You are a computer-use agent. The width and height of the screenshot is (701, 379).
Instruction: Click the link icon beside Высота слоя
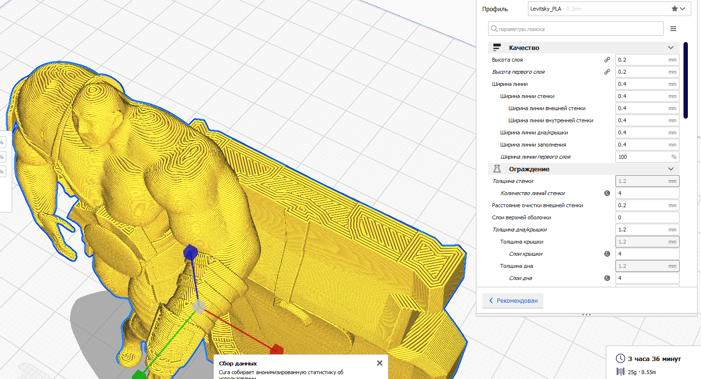pyautogui.click(x=607, y=60)
